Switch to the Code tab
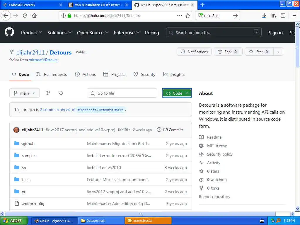 20,74
